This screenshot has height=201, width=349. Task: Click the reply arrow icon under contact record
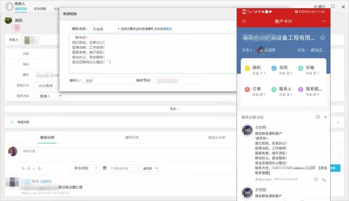click(324, 179)
